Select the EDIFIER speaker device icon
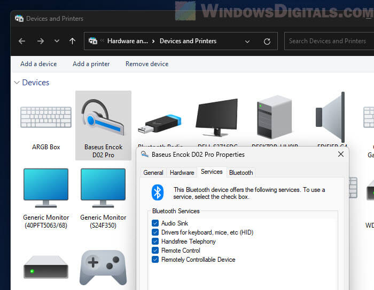 tap(331, 117)
